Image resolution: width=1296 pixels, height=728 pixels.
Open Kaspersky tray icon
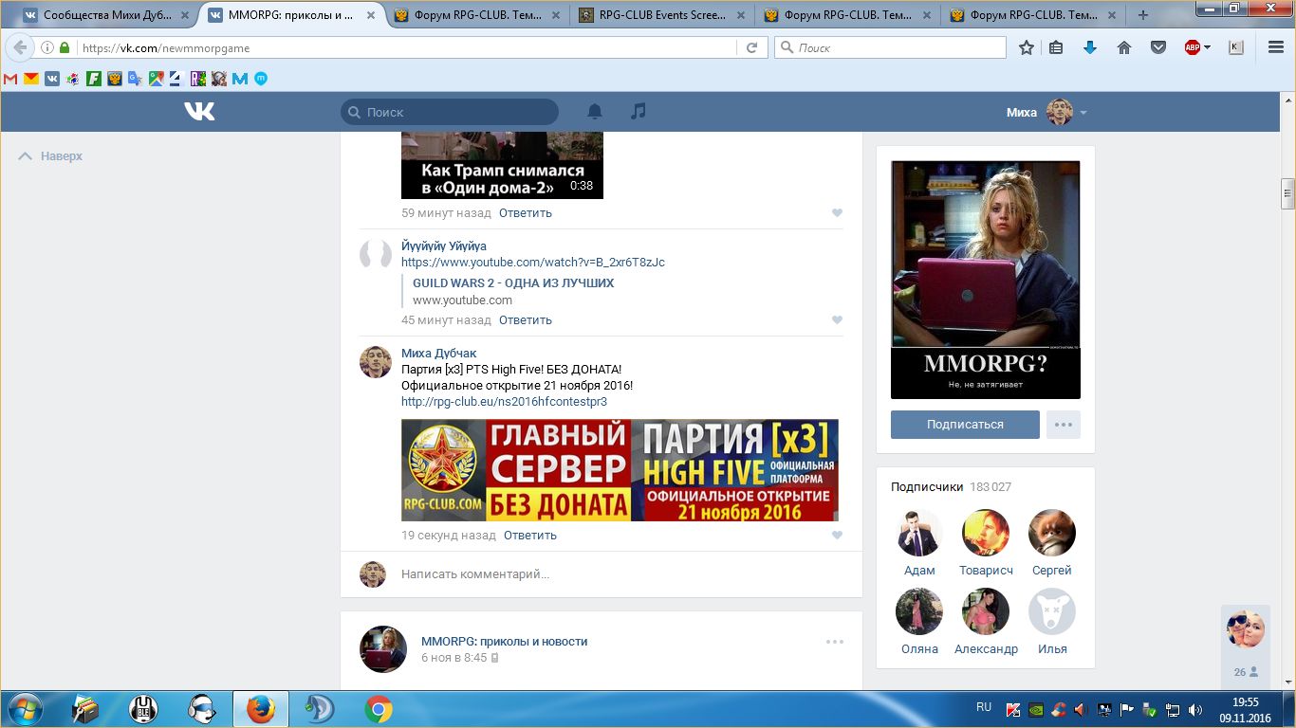[x=1012, y=709]
